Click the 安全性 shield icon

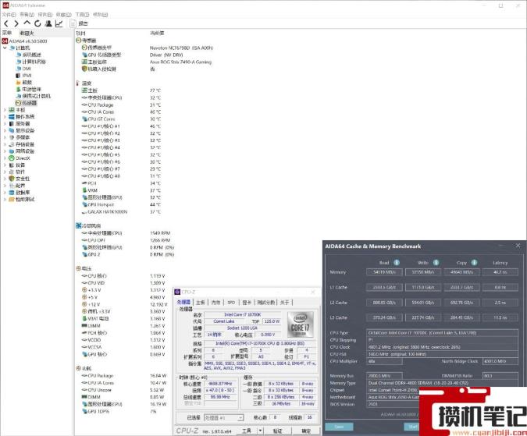click(12, 179)
